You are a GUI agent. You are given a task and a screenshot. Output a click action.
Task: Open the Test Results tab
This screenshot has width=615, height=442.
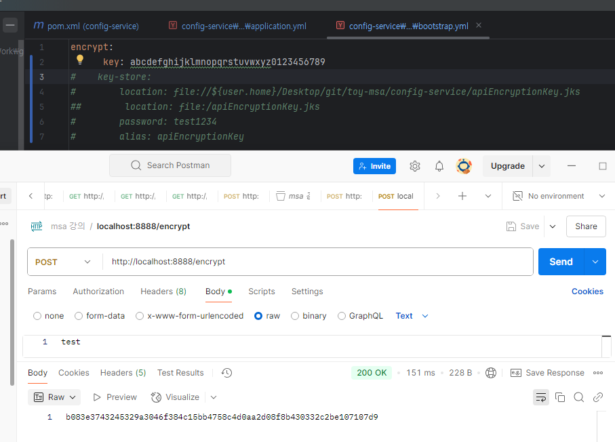point(180,373)
